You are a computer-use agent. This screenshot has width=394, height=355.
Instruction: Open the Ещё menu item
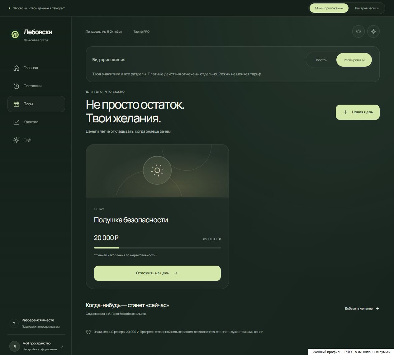(x=36, y=140)
